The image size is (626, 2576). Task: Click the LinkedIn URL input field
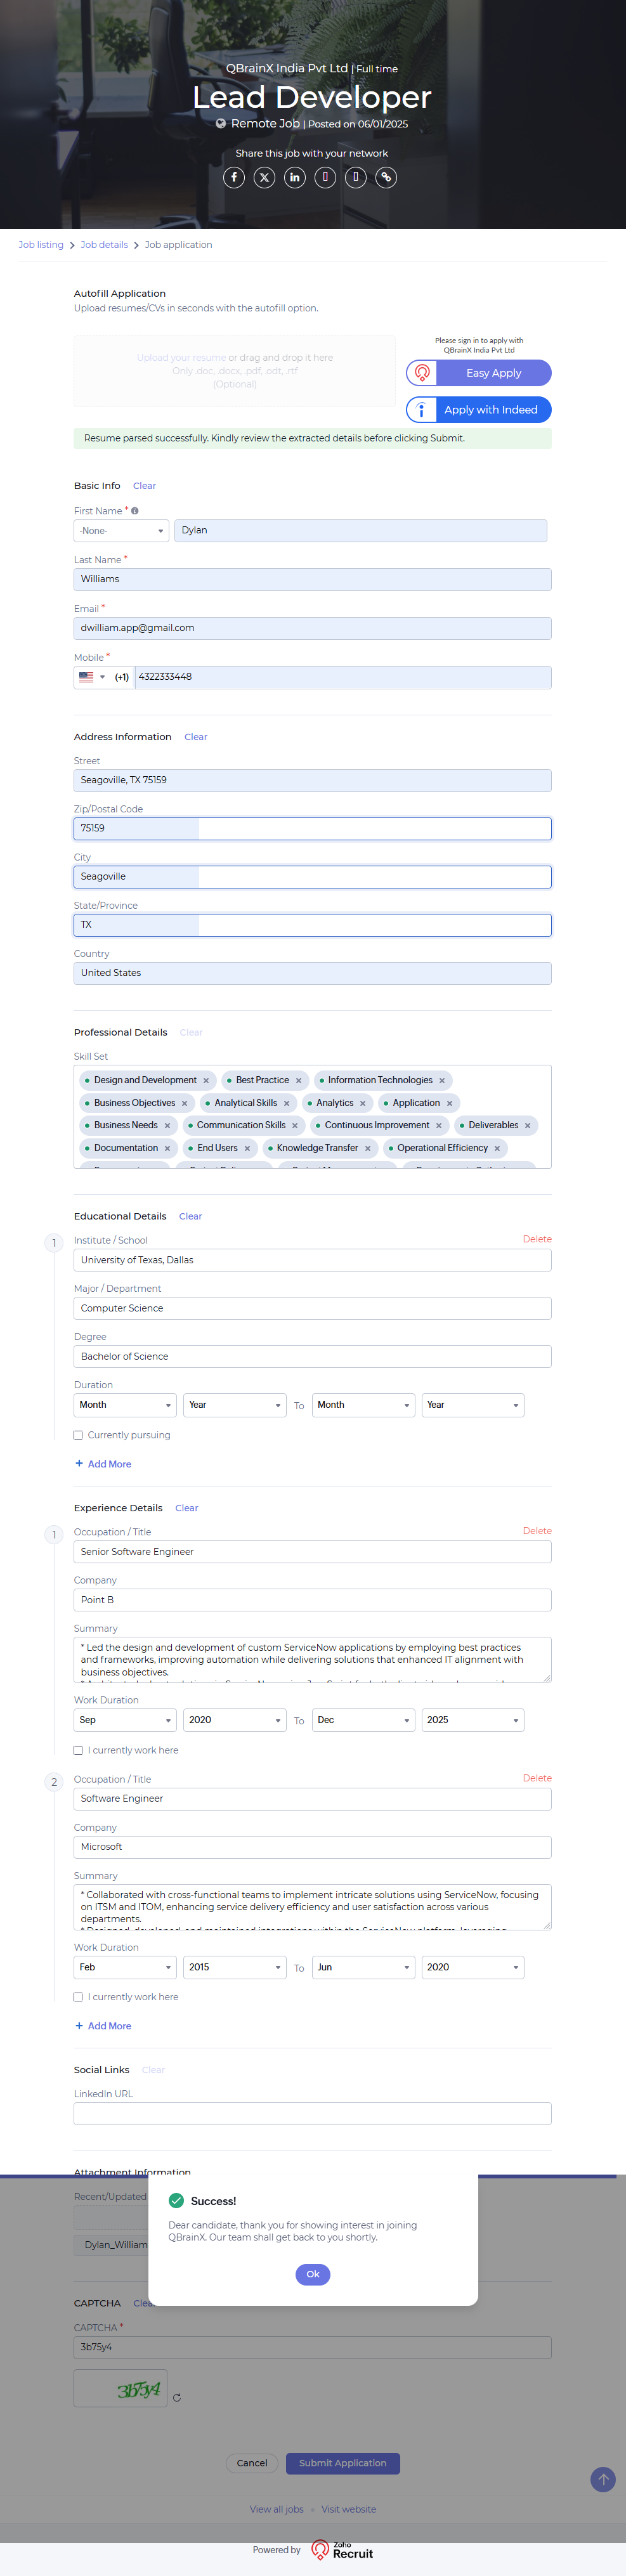[x=312, y=2114]
